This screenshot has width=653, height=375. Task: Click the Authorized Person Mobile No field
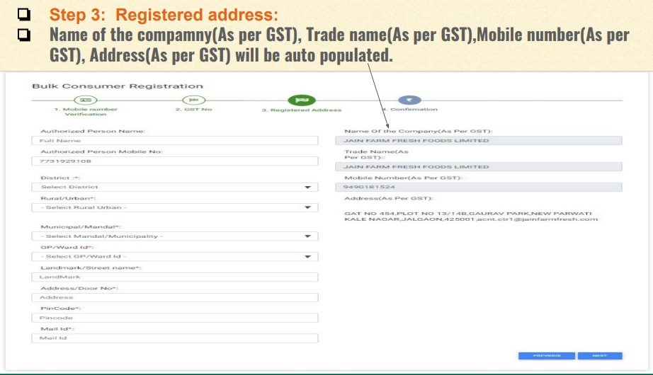coord(175,161)
